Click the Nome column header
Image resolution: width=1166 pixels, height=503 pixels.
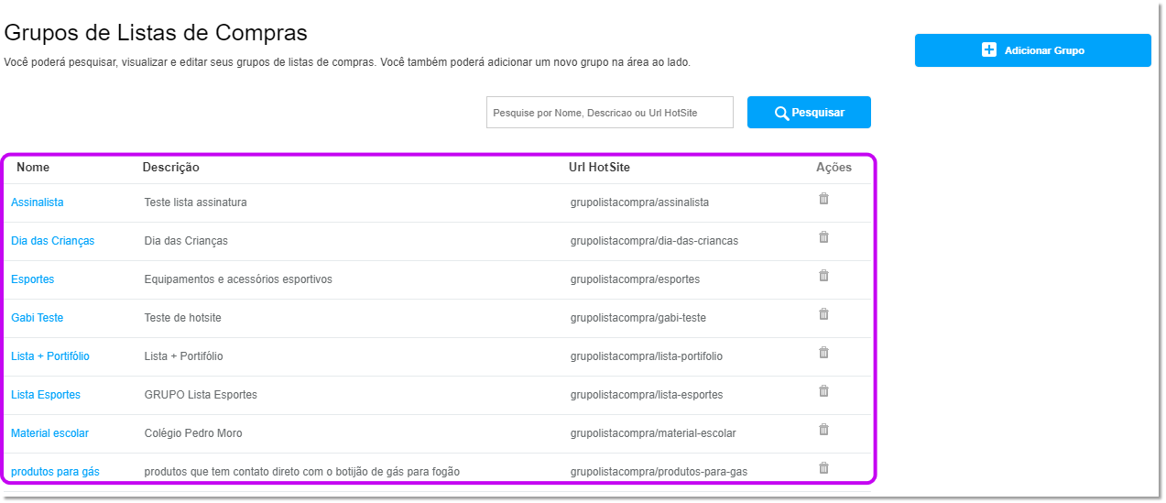pos(33,168)
